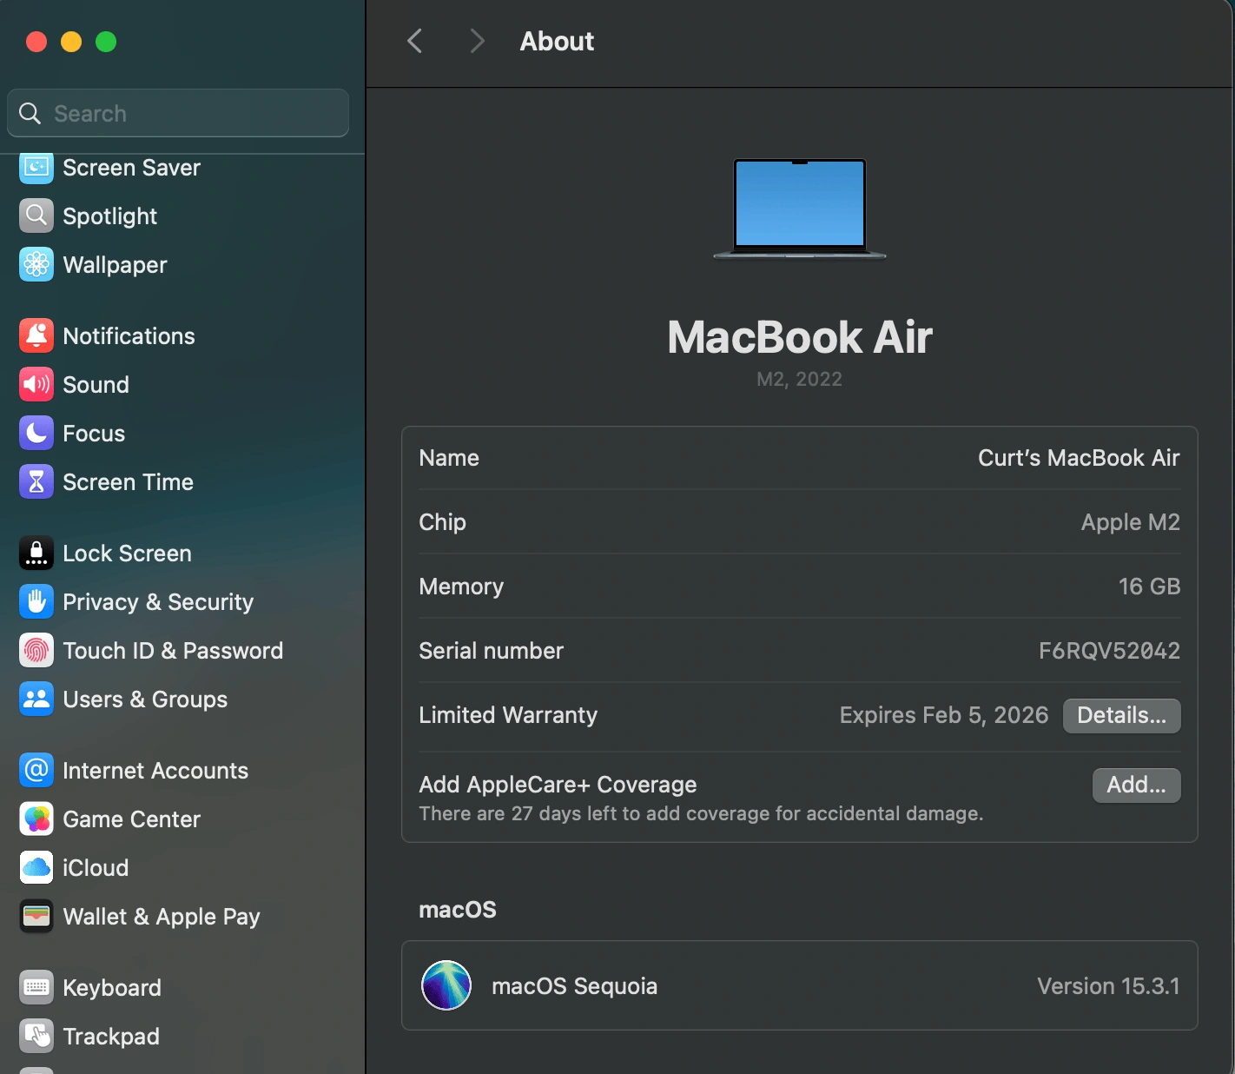Click the iCloud cloud icon
1235x1074 pixels.
(36, 868)
